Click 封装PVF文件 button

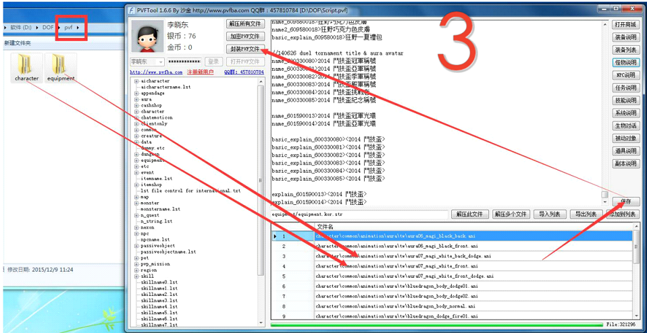coord(244,49)
